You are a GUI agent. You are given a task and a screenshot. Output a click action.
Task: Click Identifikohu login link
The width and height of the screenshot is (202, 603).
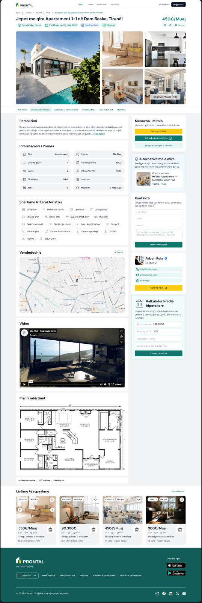pyautogui.click(x=164, y=5)
